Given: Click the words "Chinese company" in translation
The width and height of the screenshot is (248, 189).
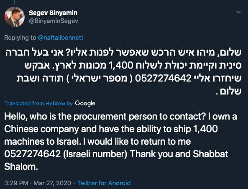Looking at the screenshot, I should click(x=41, y=129).
